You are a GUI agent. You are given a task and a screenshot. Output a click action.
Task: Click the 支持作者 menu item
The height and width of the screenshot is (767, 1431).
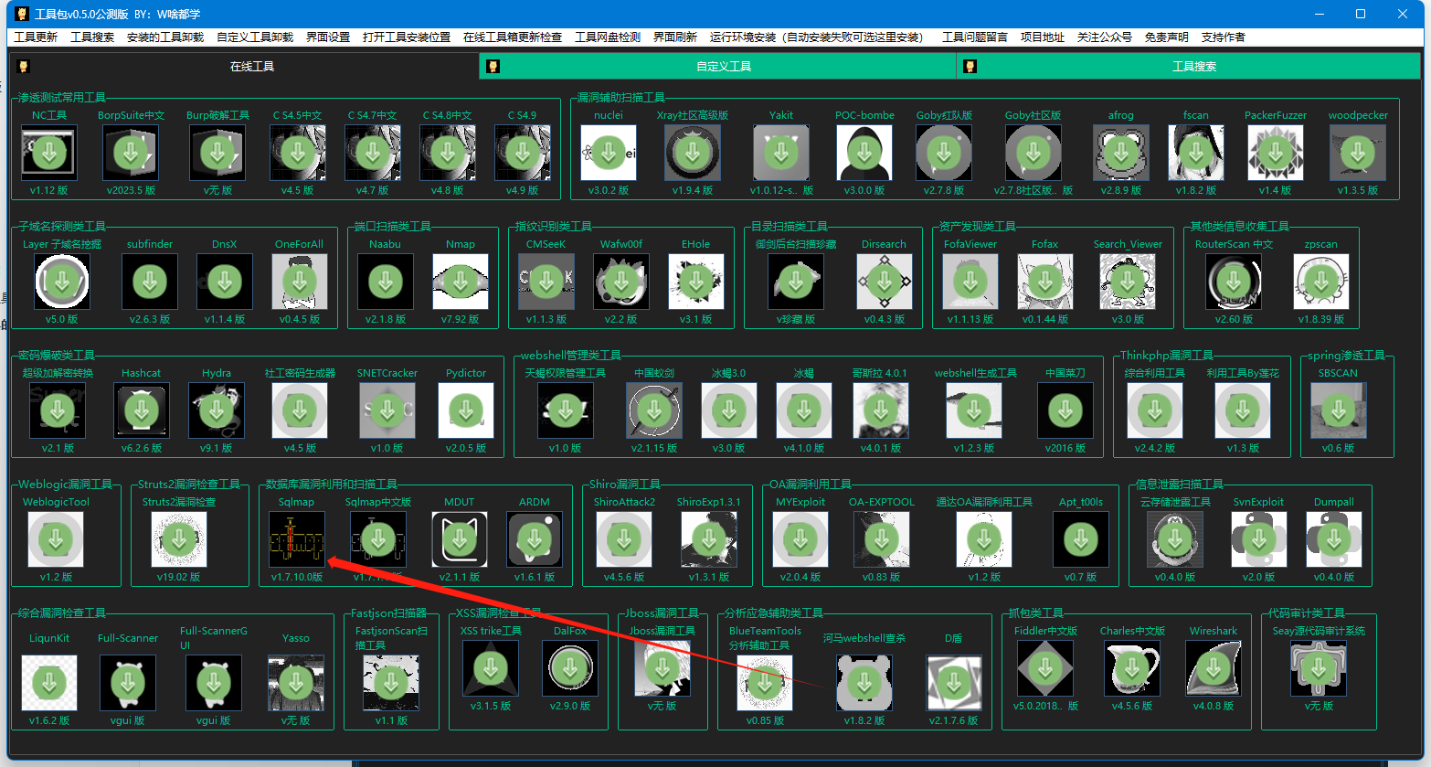click(1224, 37)
